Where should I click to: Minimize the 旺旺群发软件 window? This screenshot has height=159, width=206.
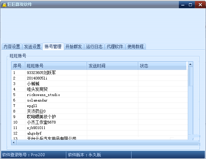tap(183, 5)
